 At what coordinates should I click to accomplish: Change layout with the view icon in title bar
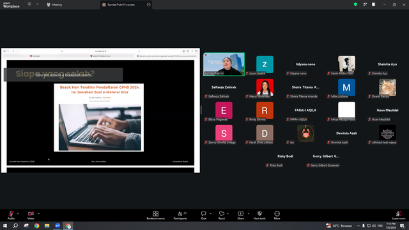point(373,4)
